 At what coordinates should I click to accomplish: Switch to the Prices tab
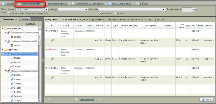click(x=25, y=19)
